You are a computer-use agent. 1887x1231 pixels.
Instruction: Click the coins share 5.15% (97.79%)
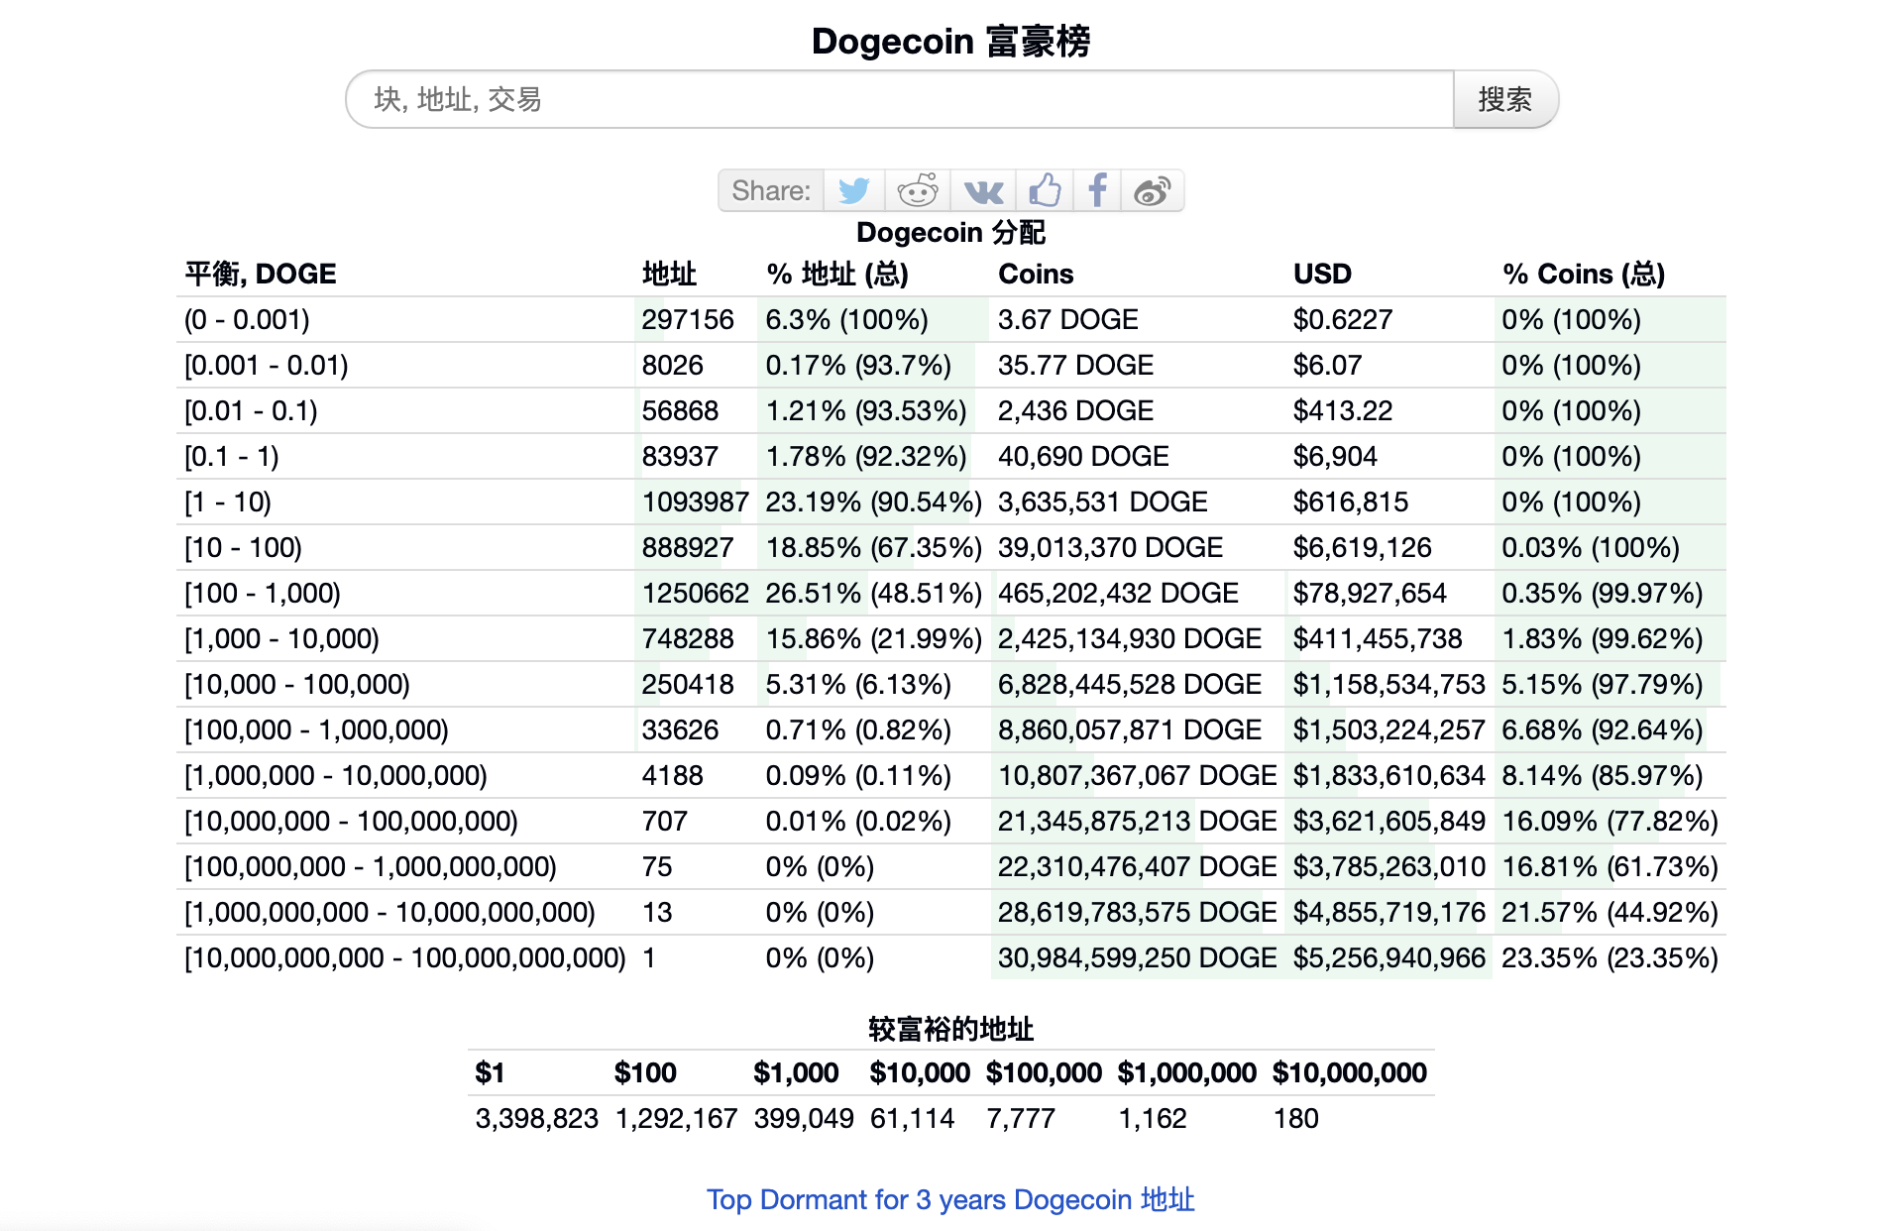(x=1602, y=684)
